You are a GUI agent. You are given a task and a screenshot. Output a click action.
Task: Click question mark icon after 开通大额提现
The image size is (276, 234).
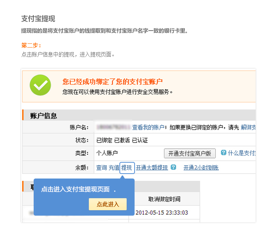pos(173,167)
